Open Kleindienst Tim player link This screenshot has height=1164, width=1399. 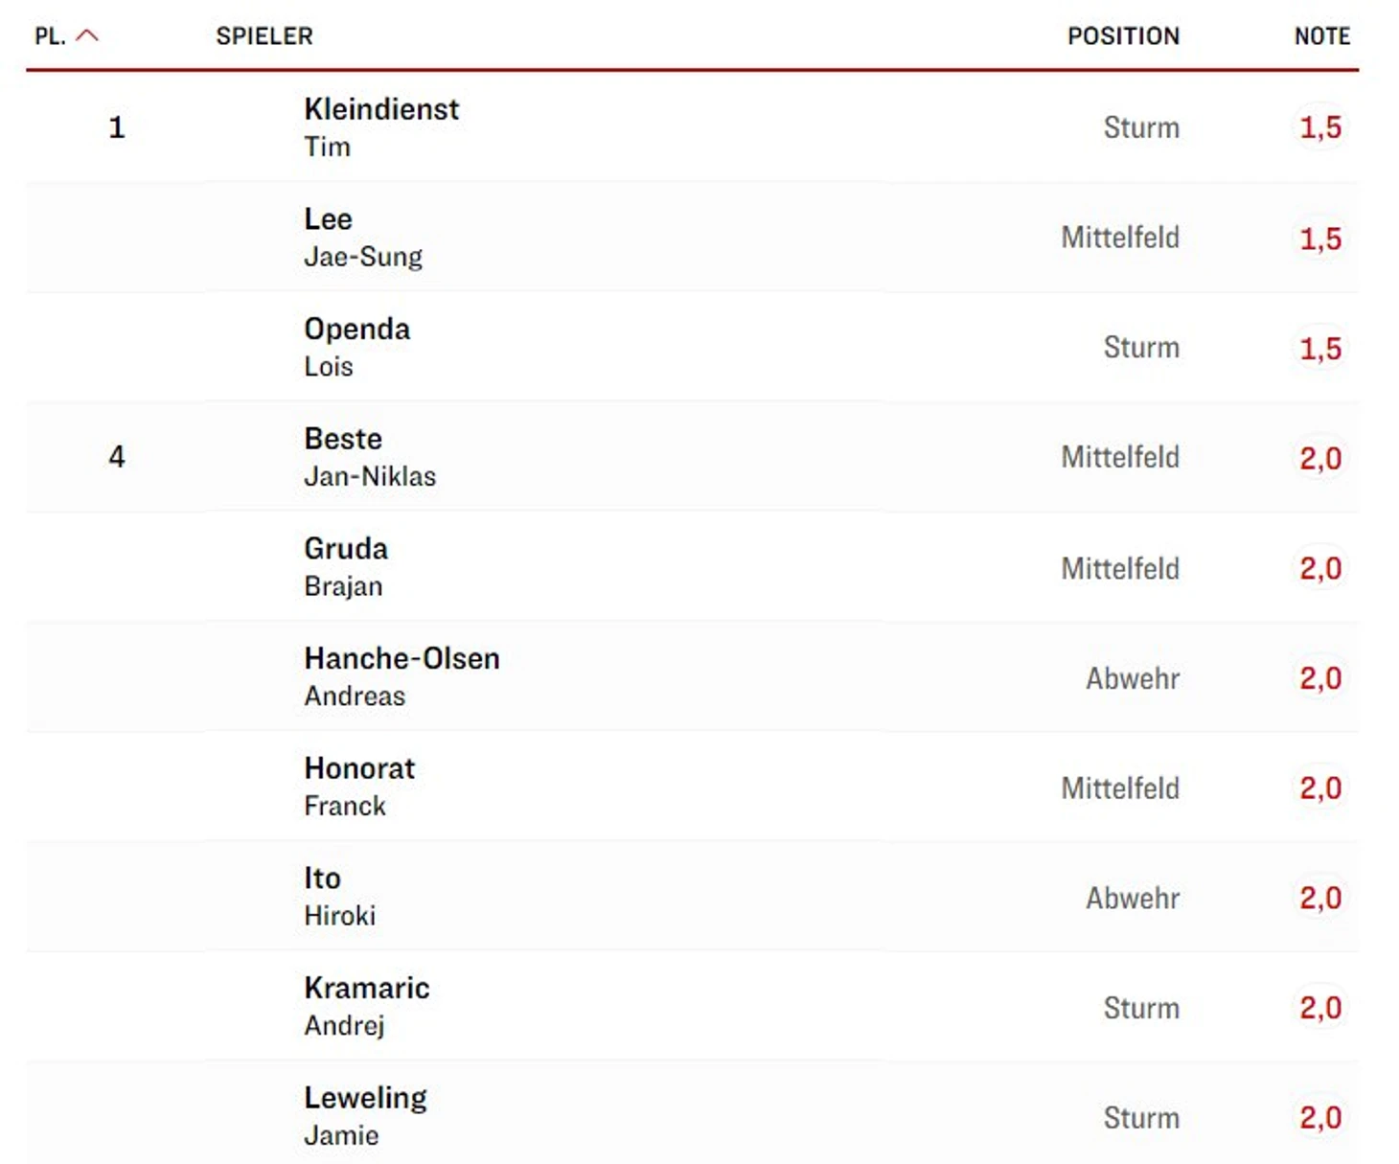381,127
